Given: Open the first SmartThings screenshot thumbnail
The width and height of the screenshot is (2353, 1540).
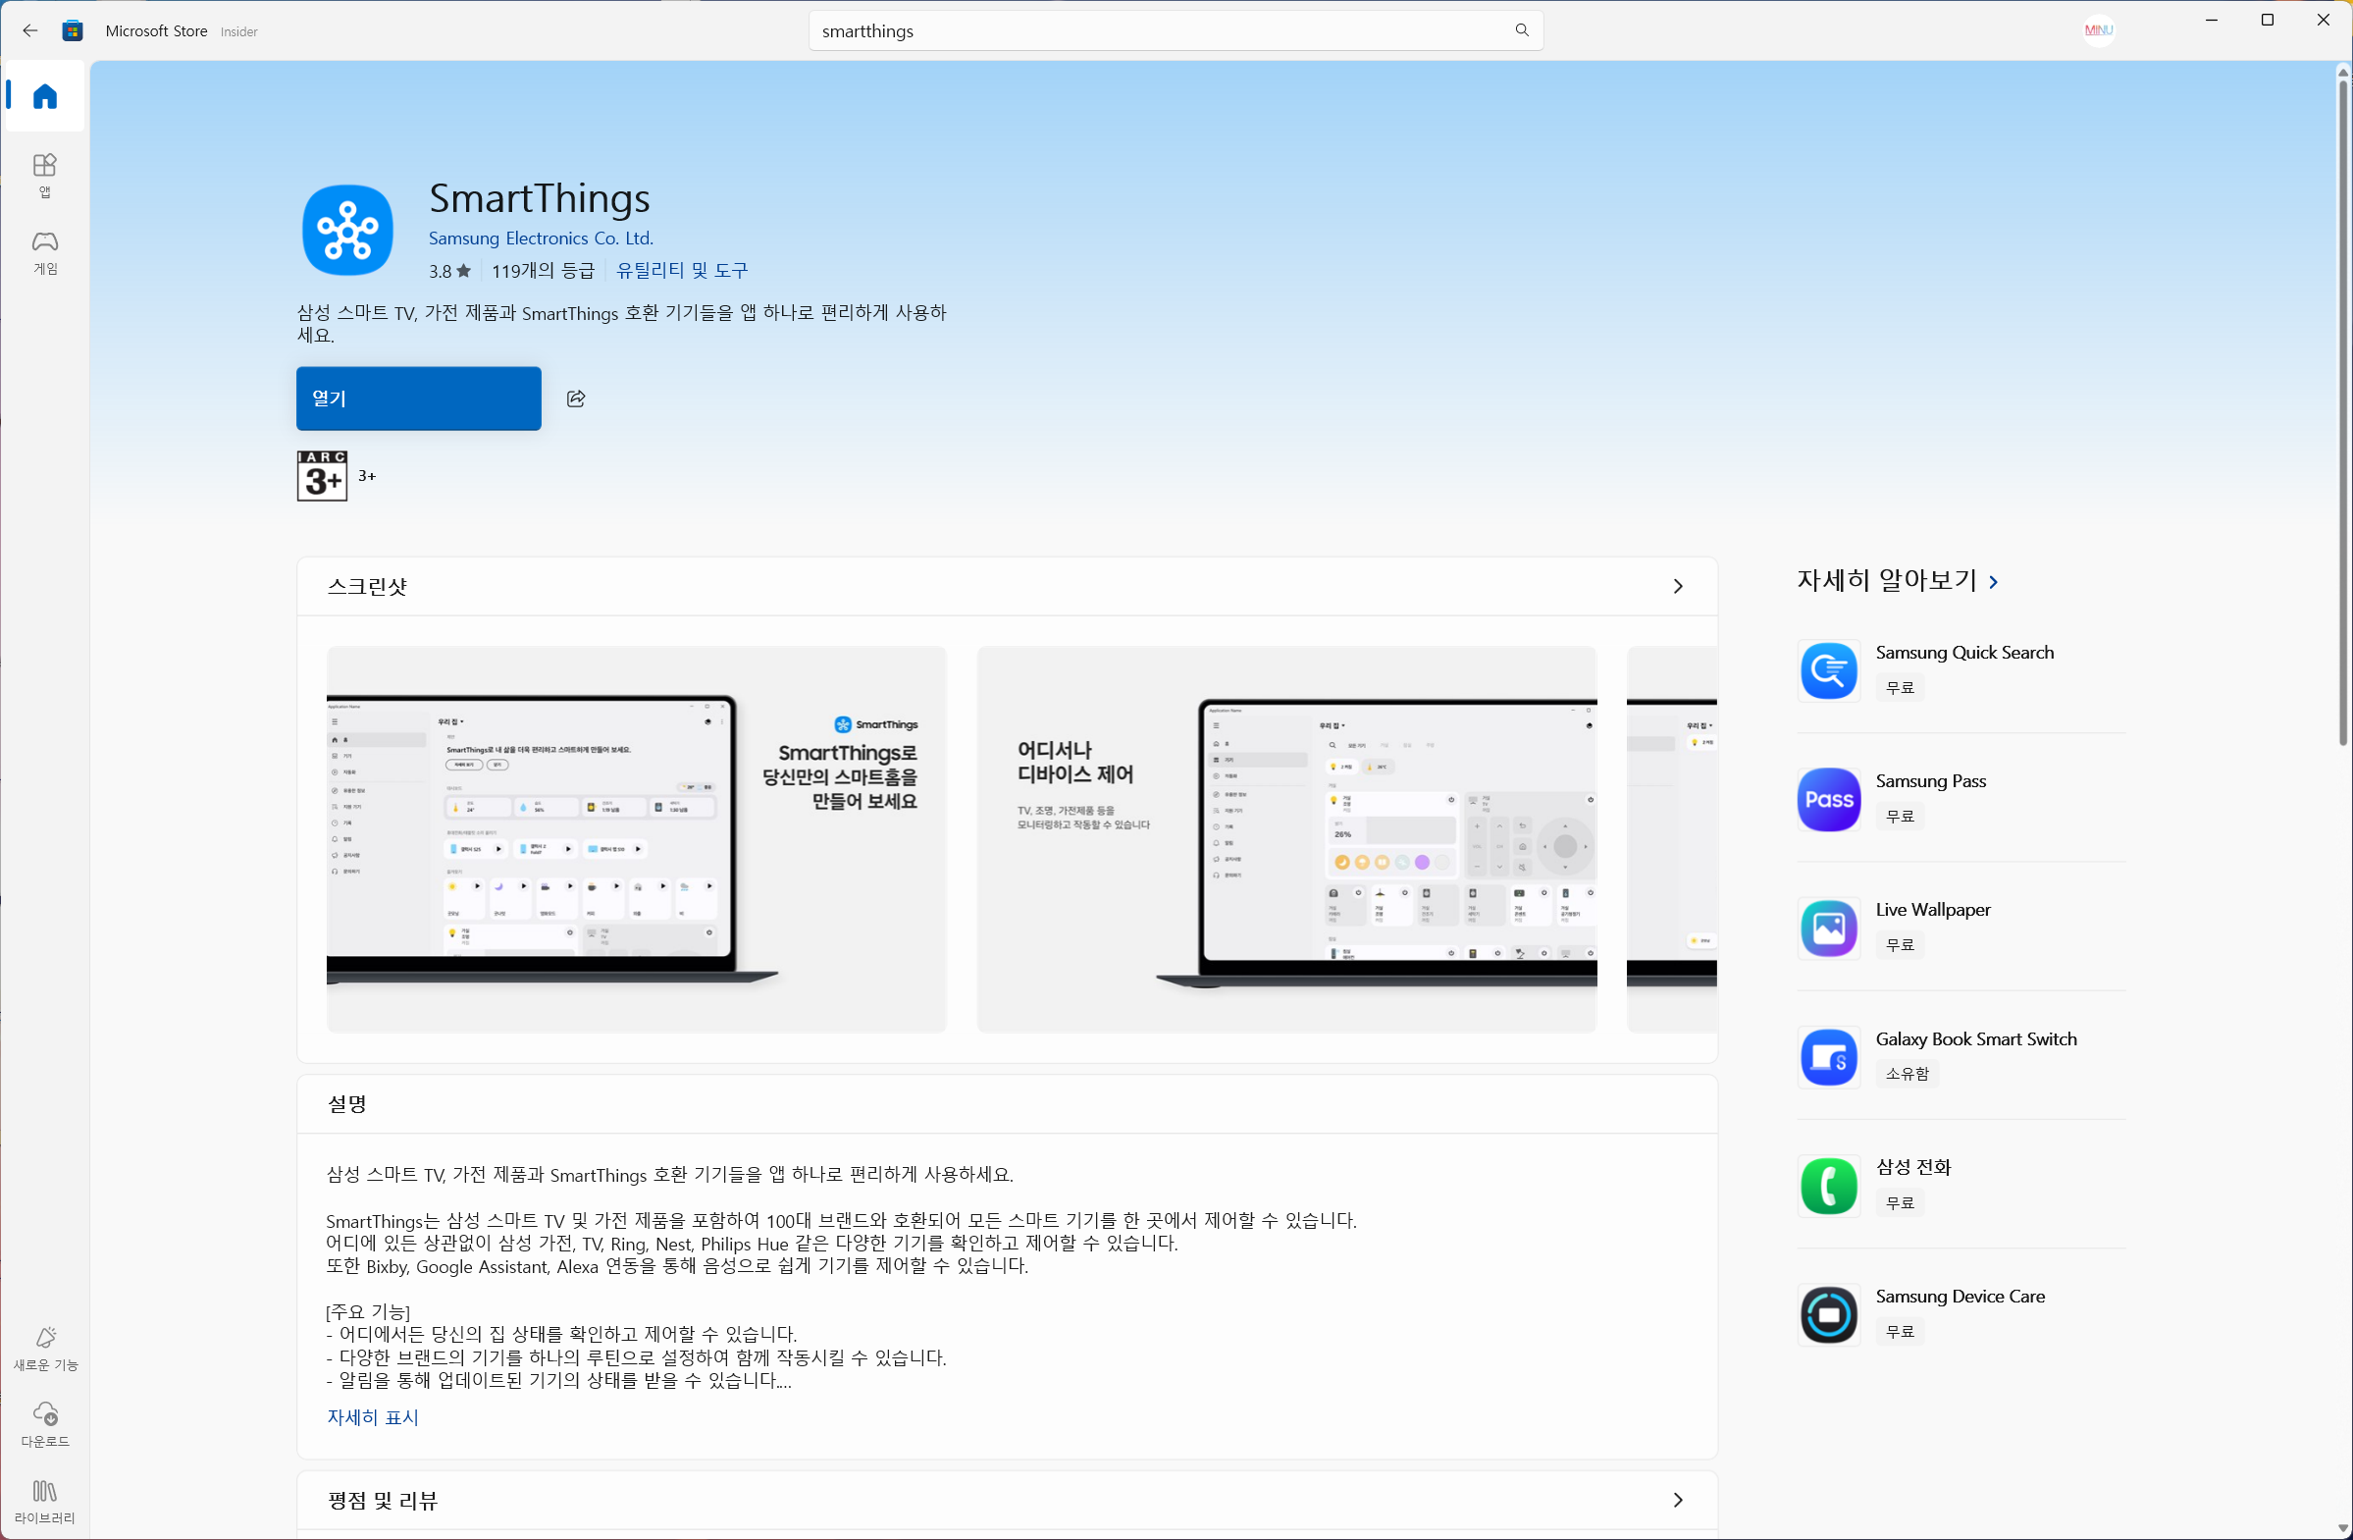Looking at the screenshot, I should (x=636, y=839).
